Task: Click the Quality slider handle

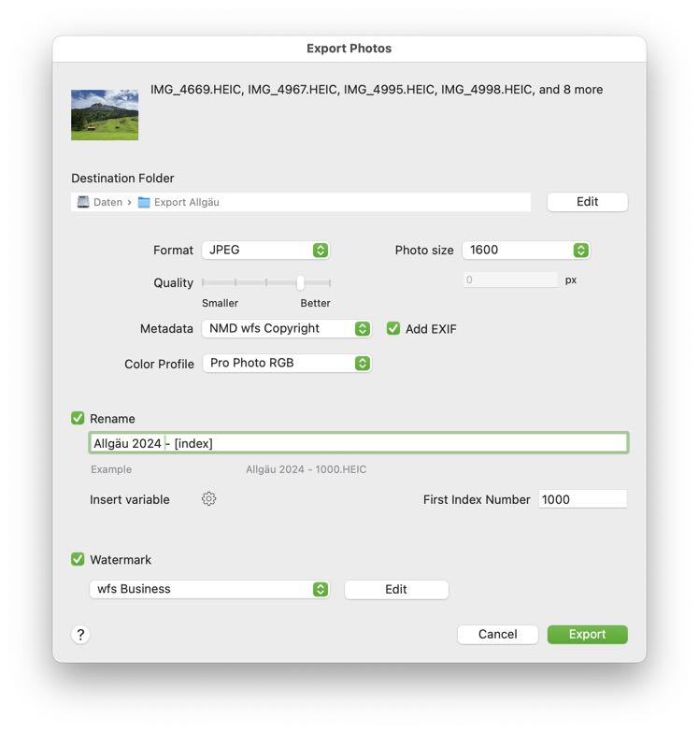Action: (x=300, y=282)
